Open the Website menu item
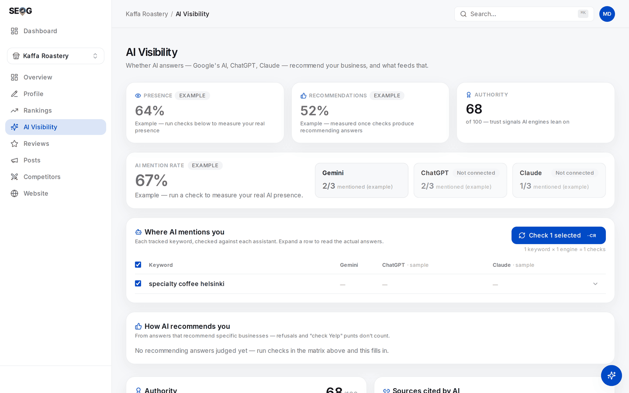The image size is (629, 393). [x=55, y=193]
